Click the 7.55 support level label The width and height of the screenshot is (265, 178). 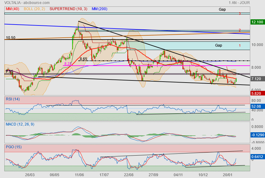[x=10, y=71]
